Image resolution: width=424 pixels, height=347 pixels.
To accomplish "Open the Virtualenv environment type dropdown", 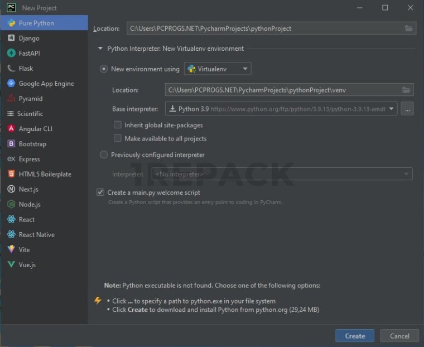I will [x=218, y=69].
